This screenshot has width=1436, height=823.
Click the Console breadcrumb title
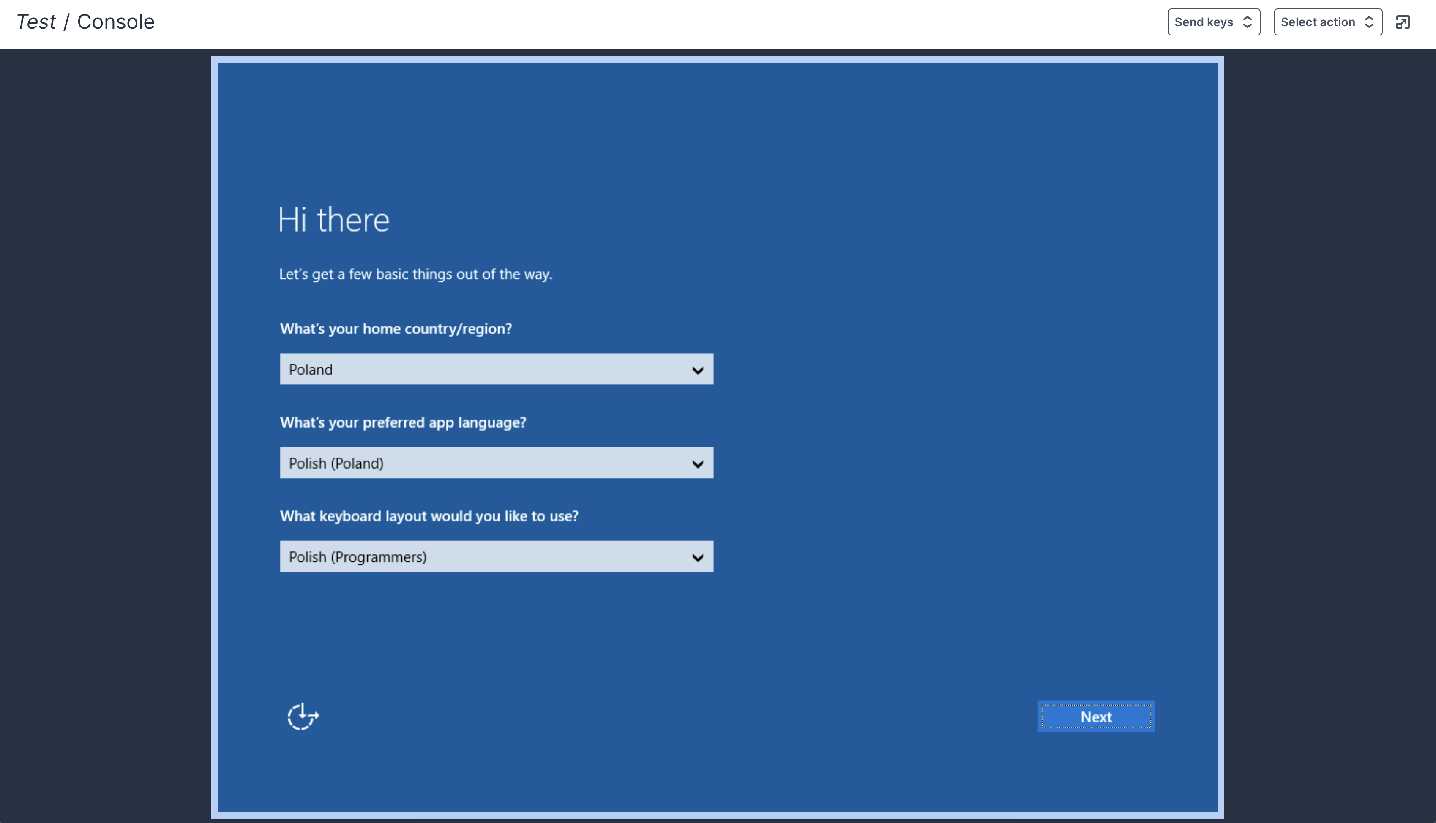[x=115, y=22]
